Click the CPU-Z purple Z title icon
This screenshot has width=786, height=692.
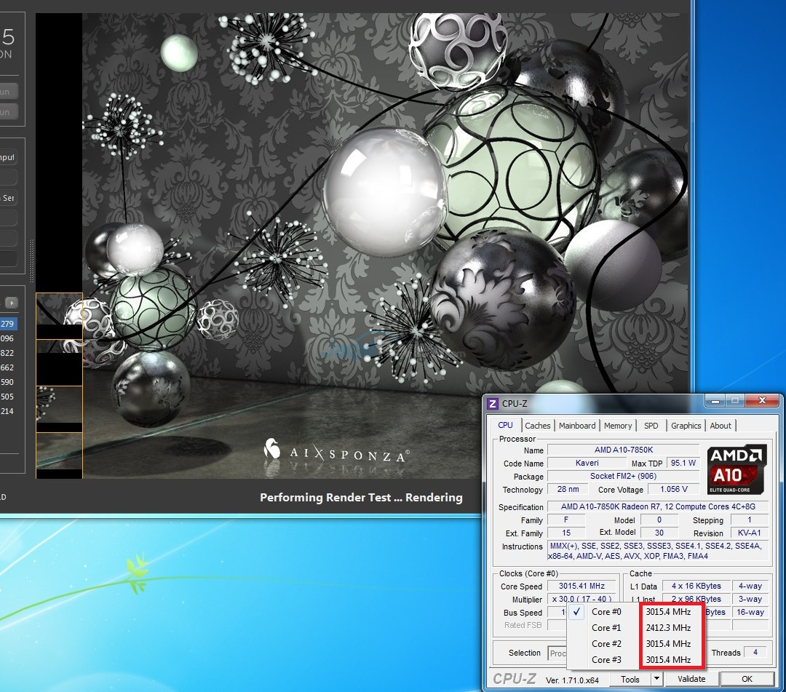(x=493, y=404)
